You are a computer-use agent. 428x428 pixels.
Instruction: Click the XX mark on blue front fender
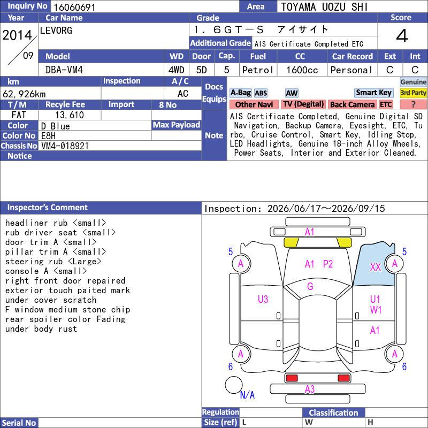(376, 267)
